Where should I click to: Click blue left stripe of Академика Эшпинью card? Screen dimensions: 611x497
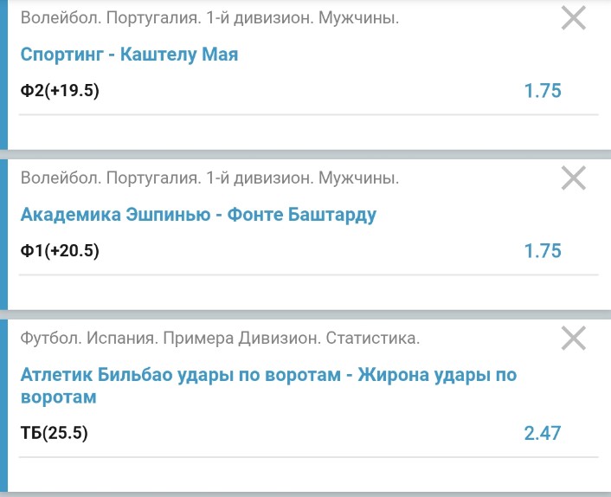[x=3, y=234]
